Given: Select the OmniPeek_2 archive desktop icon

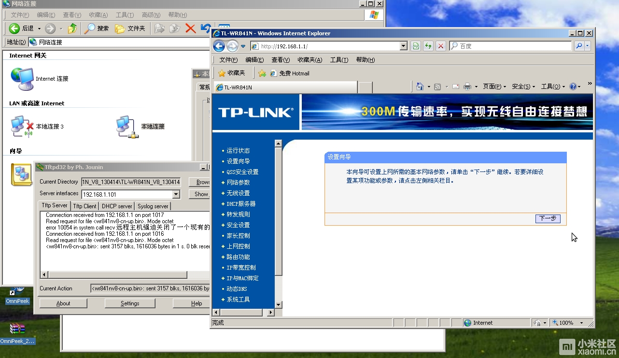Looking at the screenshot, I should click(17, 334).
